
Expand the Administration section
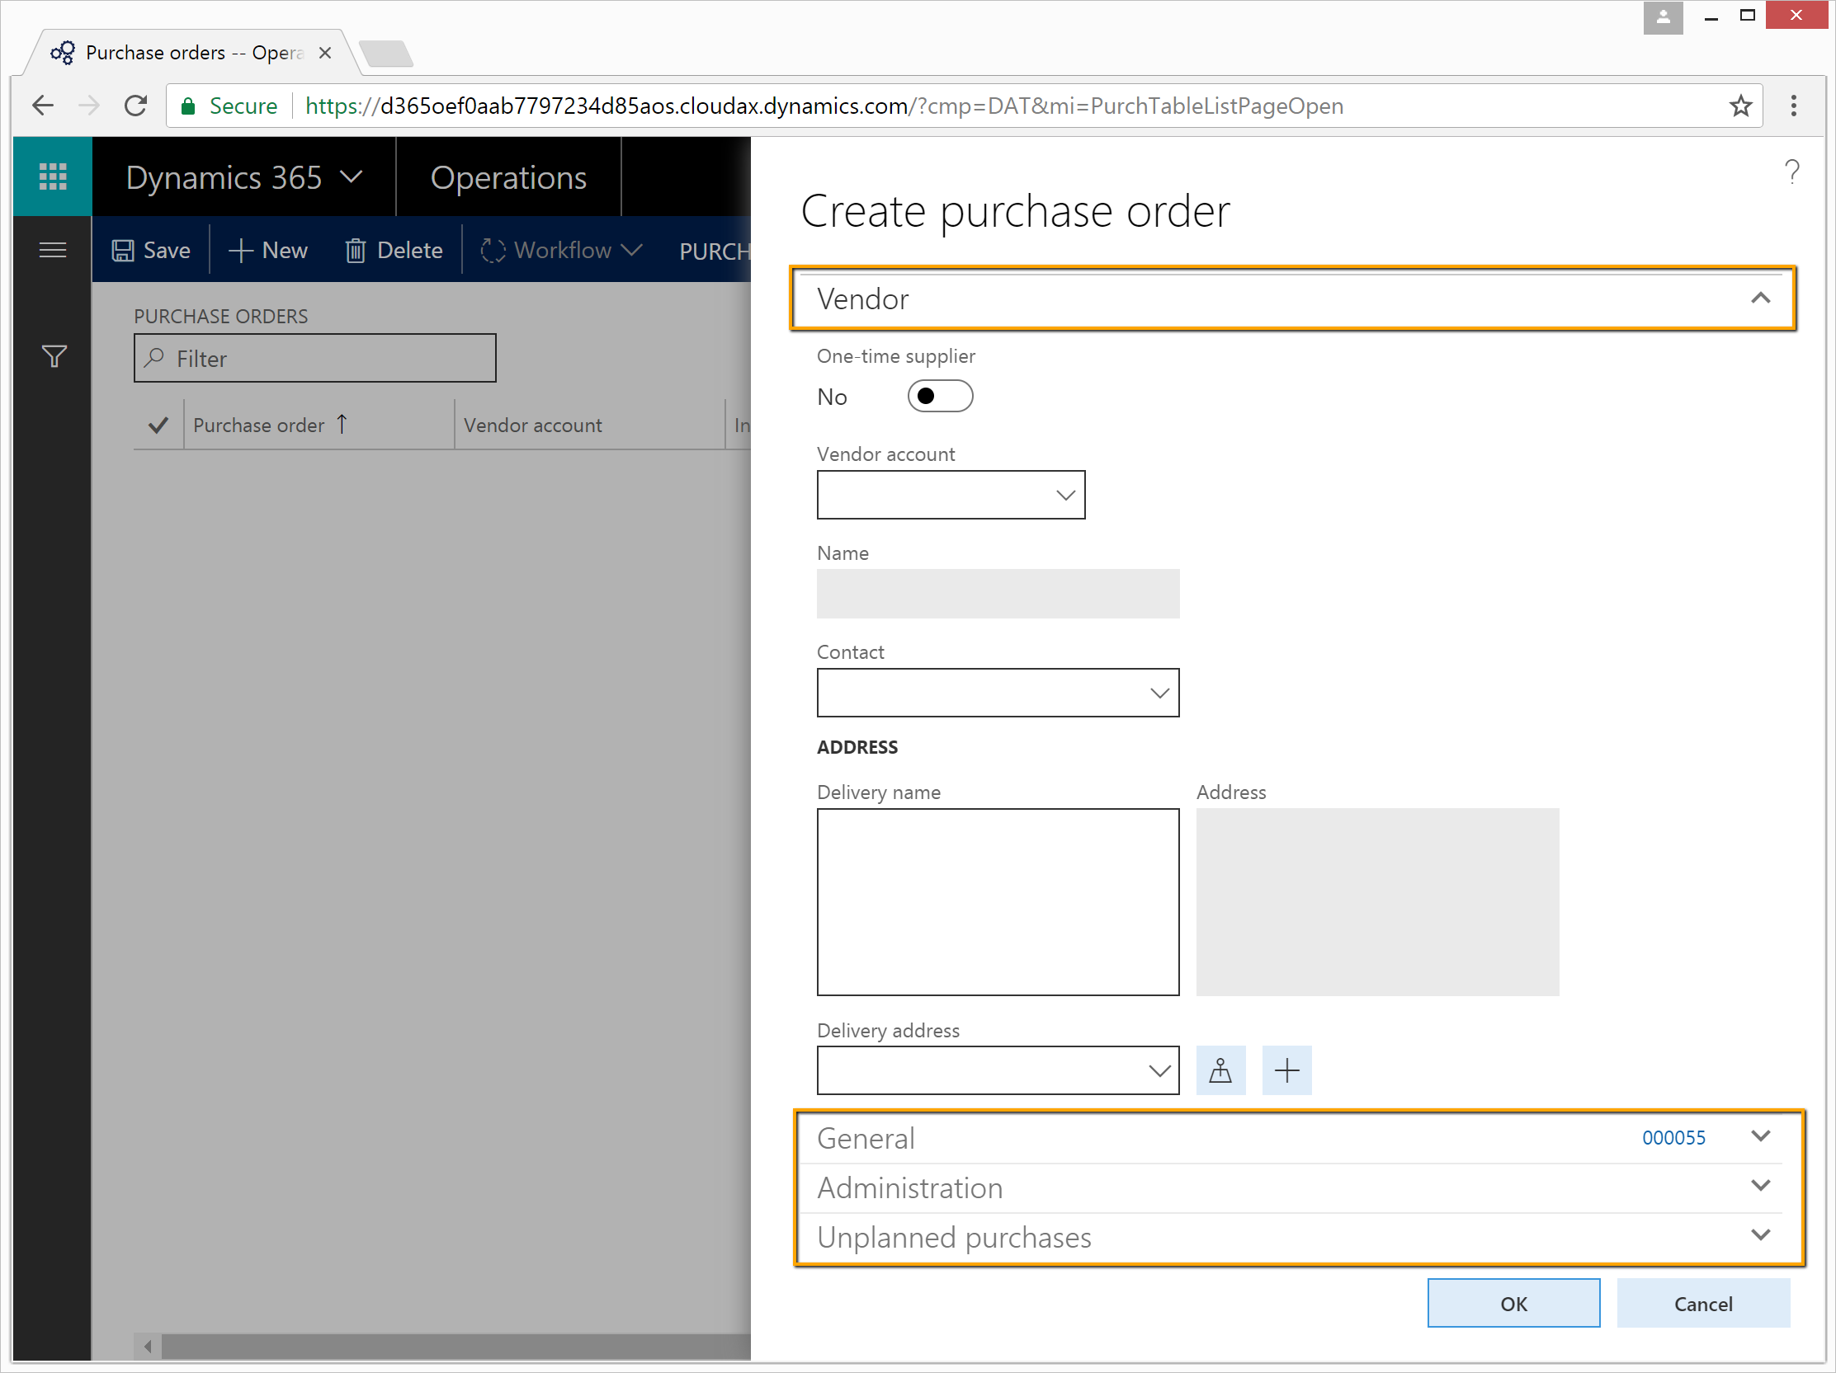(x=1759, y=1187)
